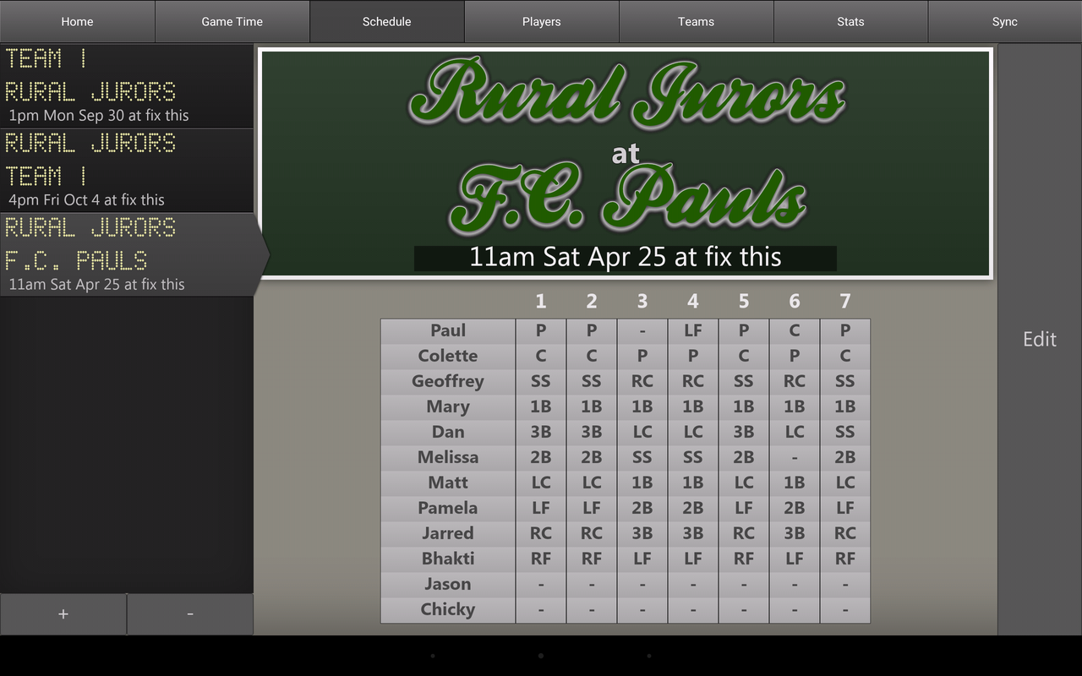Switch to the Game Time tab
The width and height of the screenshot is (1082, 676).
pyautogui.click(x=232, y=22)
